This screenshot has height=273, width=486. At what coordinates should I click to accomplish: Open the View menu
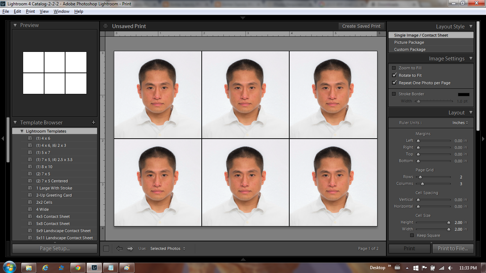(x=44, y=11)
